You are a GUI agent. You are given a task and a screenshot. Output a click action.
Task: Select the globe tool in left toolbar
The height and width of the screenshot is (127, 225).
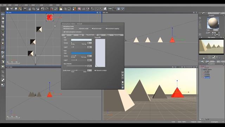3,52
